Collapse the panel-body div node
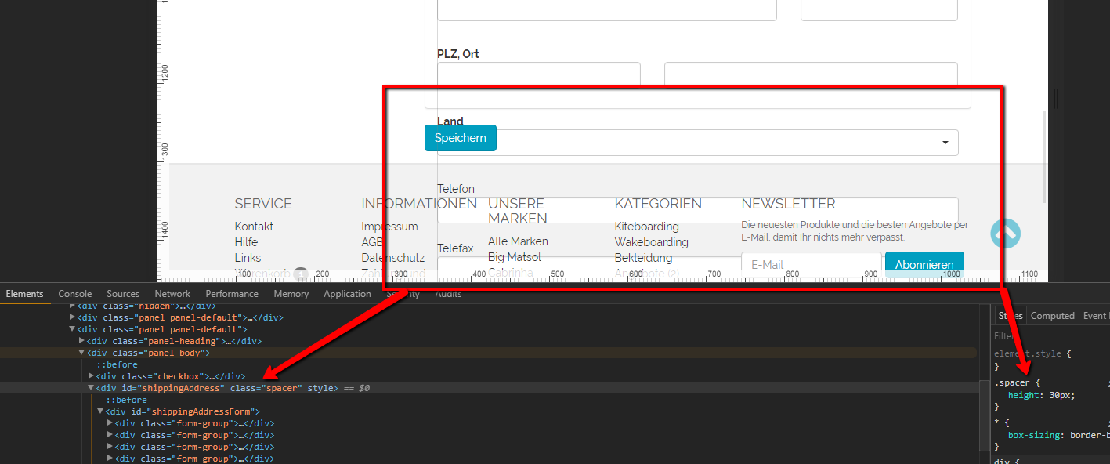This screenshot has height=464, width=1110. pyautogui.click(x=82, y=353)
